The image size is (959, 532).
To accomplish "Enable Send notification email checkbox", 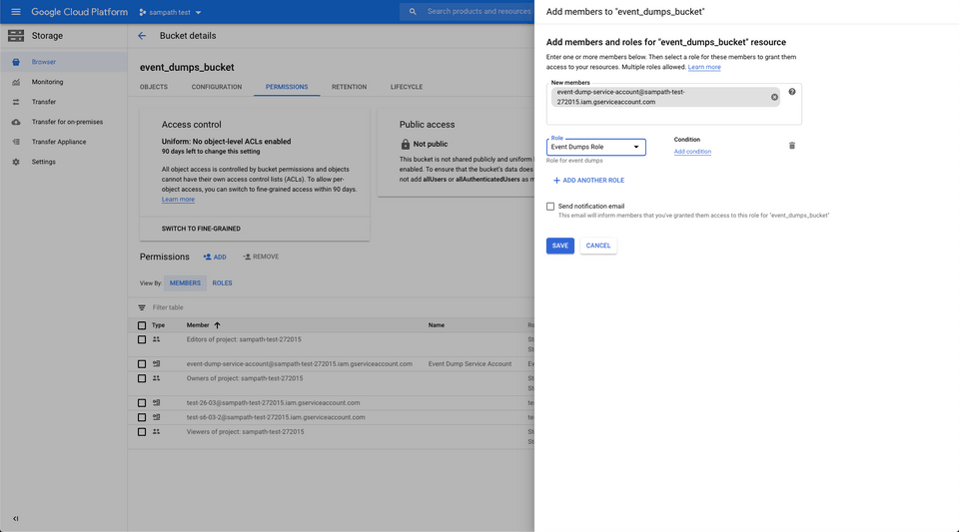I will (550, 207).
